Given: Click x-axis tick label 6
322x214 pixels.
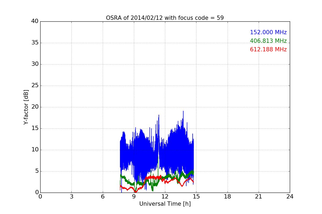Looking at the screenshot, I should pyautogui.click(x=103, y=197).
